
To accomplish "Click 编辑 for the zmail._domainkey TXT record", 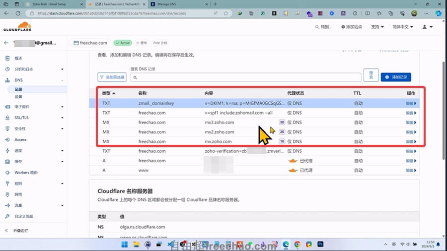I will pyautogui.click(x=410, y=103).
